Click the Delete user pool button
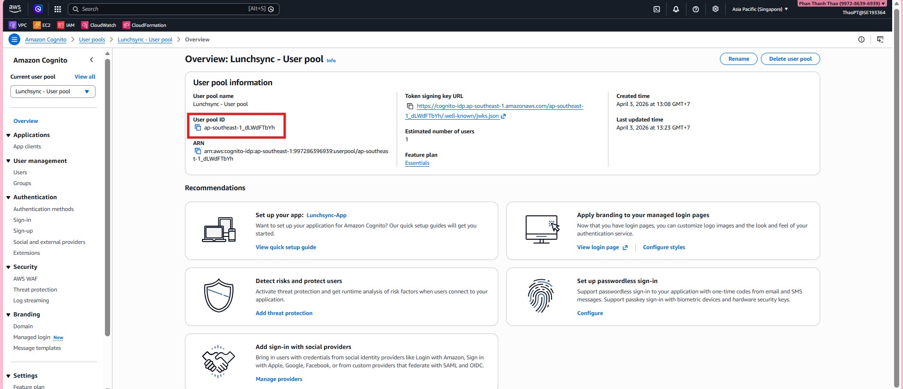 (790, 59)
